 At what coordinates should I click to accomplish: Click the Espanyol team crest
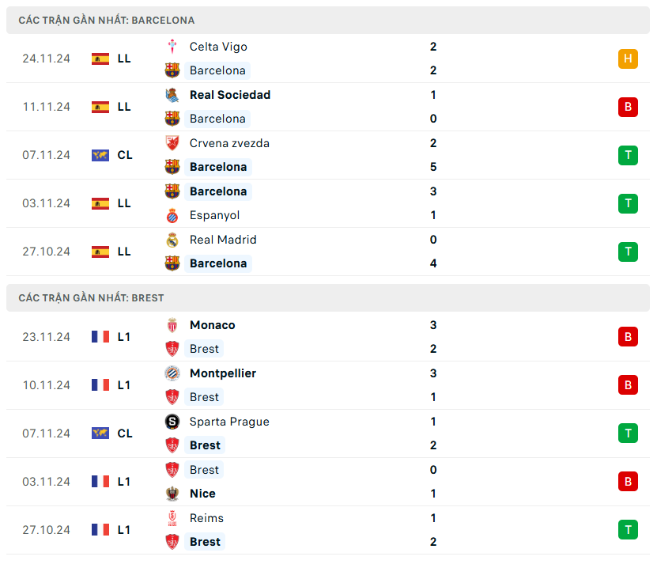(x=172, y=215)
